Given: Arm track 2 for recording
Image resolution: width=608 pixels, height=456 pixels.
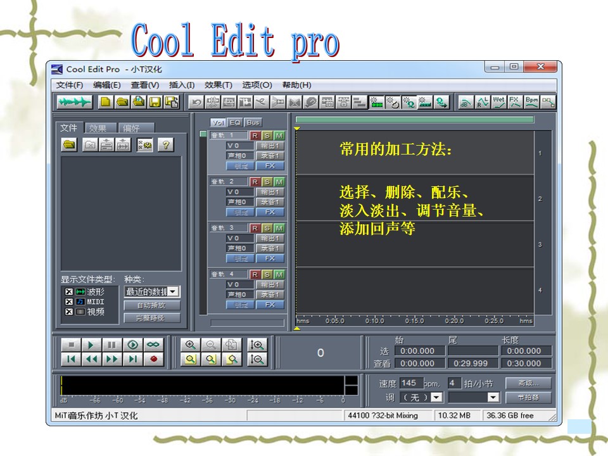Looking at the screenshot, I should (255, 182).
